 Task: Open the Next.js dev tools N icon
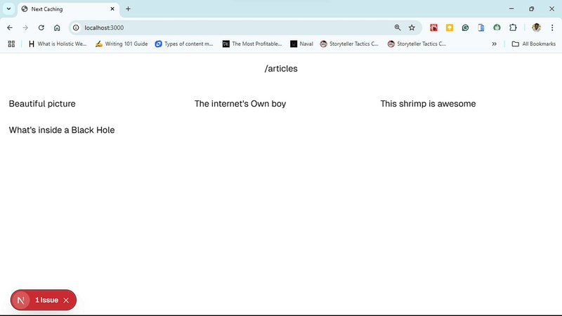[21, 301]
